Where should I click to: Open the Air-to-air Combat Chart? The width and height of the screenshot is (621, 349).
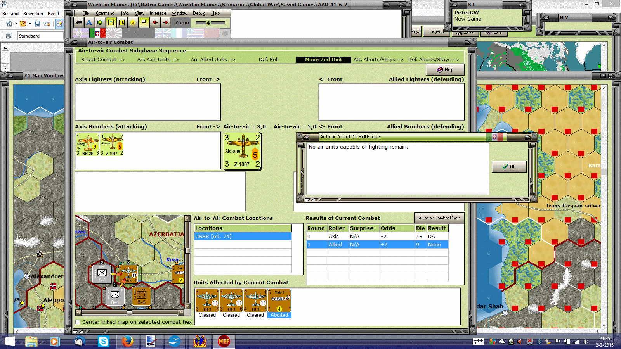pyautogui.click(x=439, y=218)
